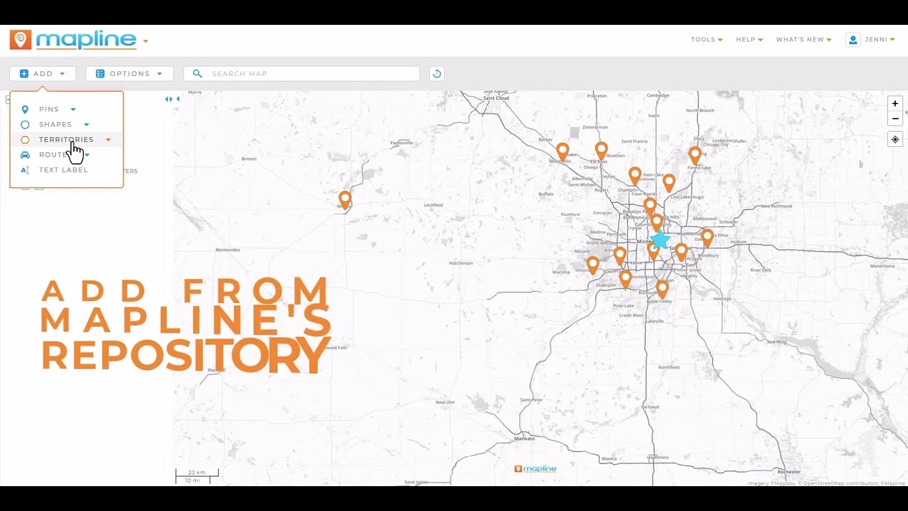Click the Pins pin icon
The image size is (908, 511).
tap(25, 109)
